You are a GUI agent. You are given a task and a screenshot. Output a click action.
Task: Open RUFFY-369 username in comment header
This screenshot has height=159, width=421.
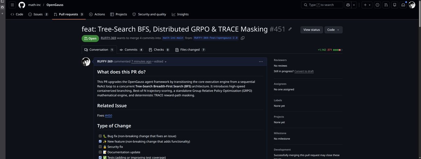(105, 61)
